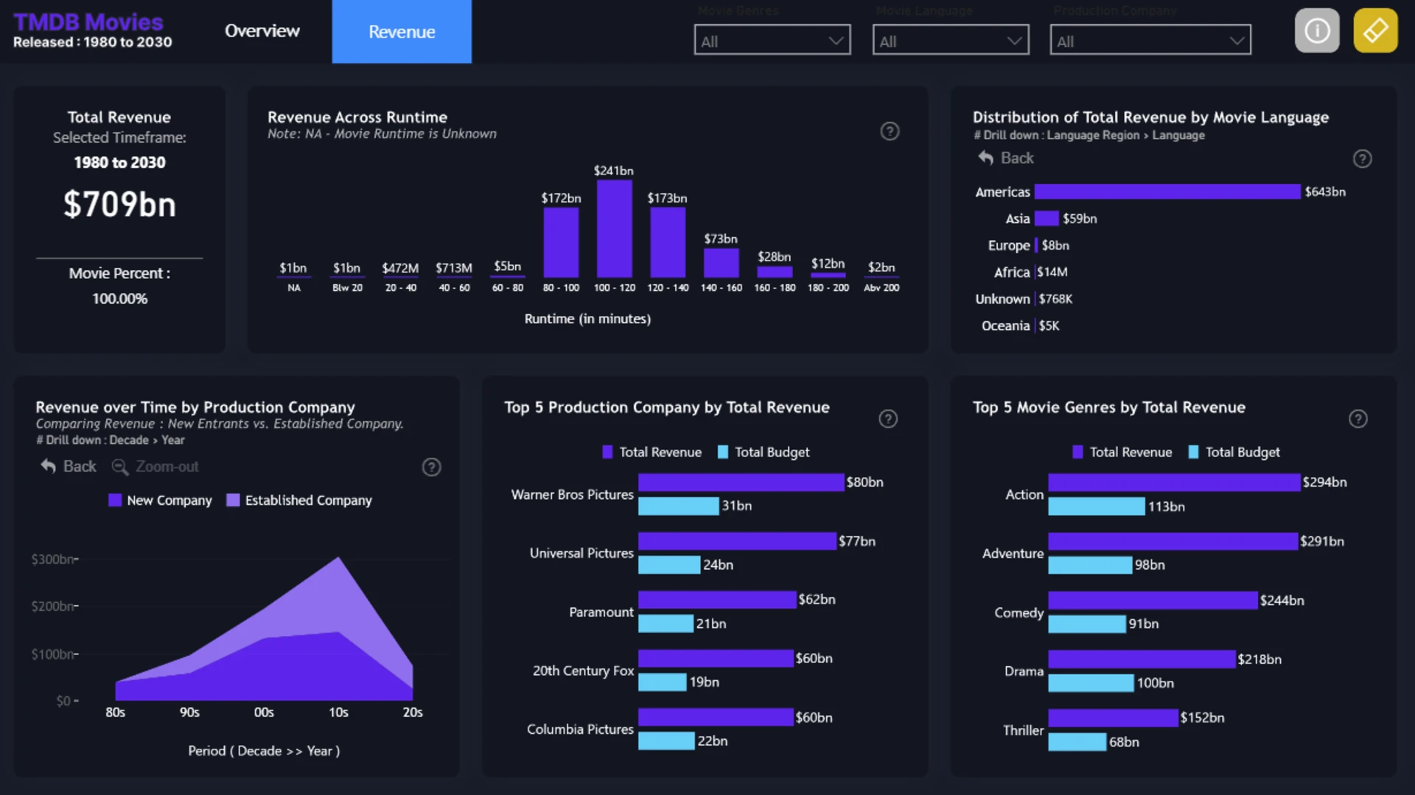Click Total Revenue legend swatch in Movie Genres chart
Viewport: 1415px width, 795px height.
[x=1077, y=452]
